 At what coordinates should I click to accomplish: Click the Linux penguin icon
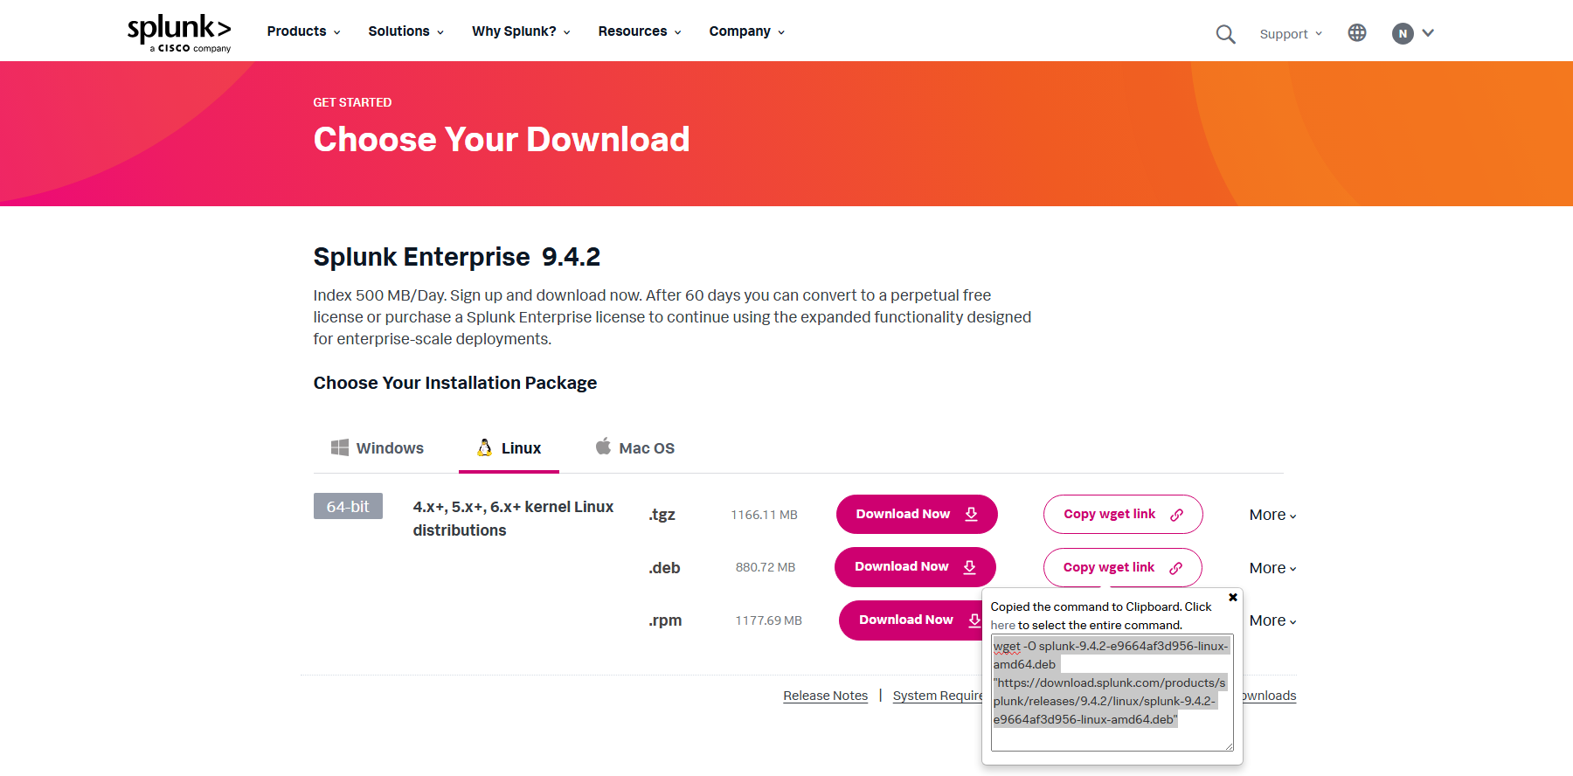(484, 447)
